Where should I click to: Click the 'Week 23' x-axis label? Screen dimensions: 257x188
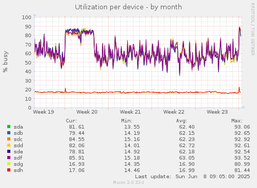click(217, 112)
